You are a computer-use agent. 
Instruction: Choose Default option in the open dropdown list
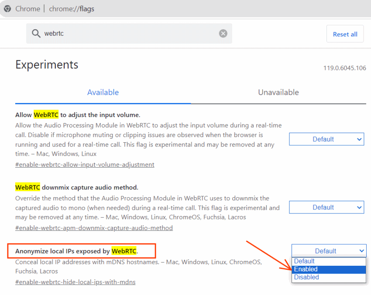coord(329,261)
